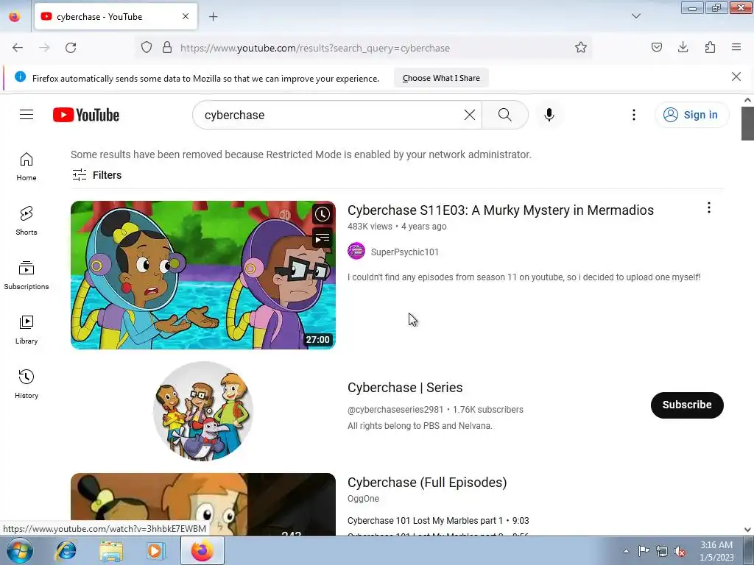Click Choose What I Share button
This screenshot has width=754, height=565.
(x=441, y=78)
